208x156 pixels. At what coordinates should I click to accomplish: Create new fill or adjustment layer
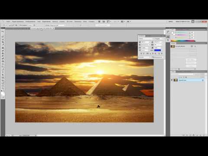(x=194, y=135)
